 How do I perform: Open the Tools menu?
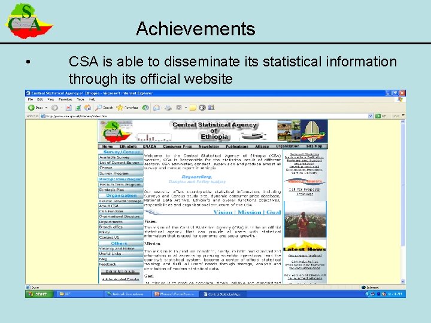click(x=81, y=99)
